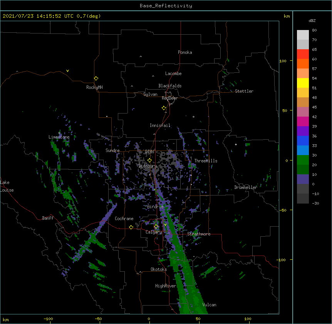This screenshot has width=332, height=324.
Task: Select the yellow 51-54 dBZ legend swatch
Action: pos(303,83)
